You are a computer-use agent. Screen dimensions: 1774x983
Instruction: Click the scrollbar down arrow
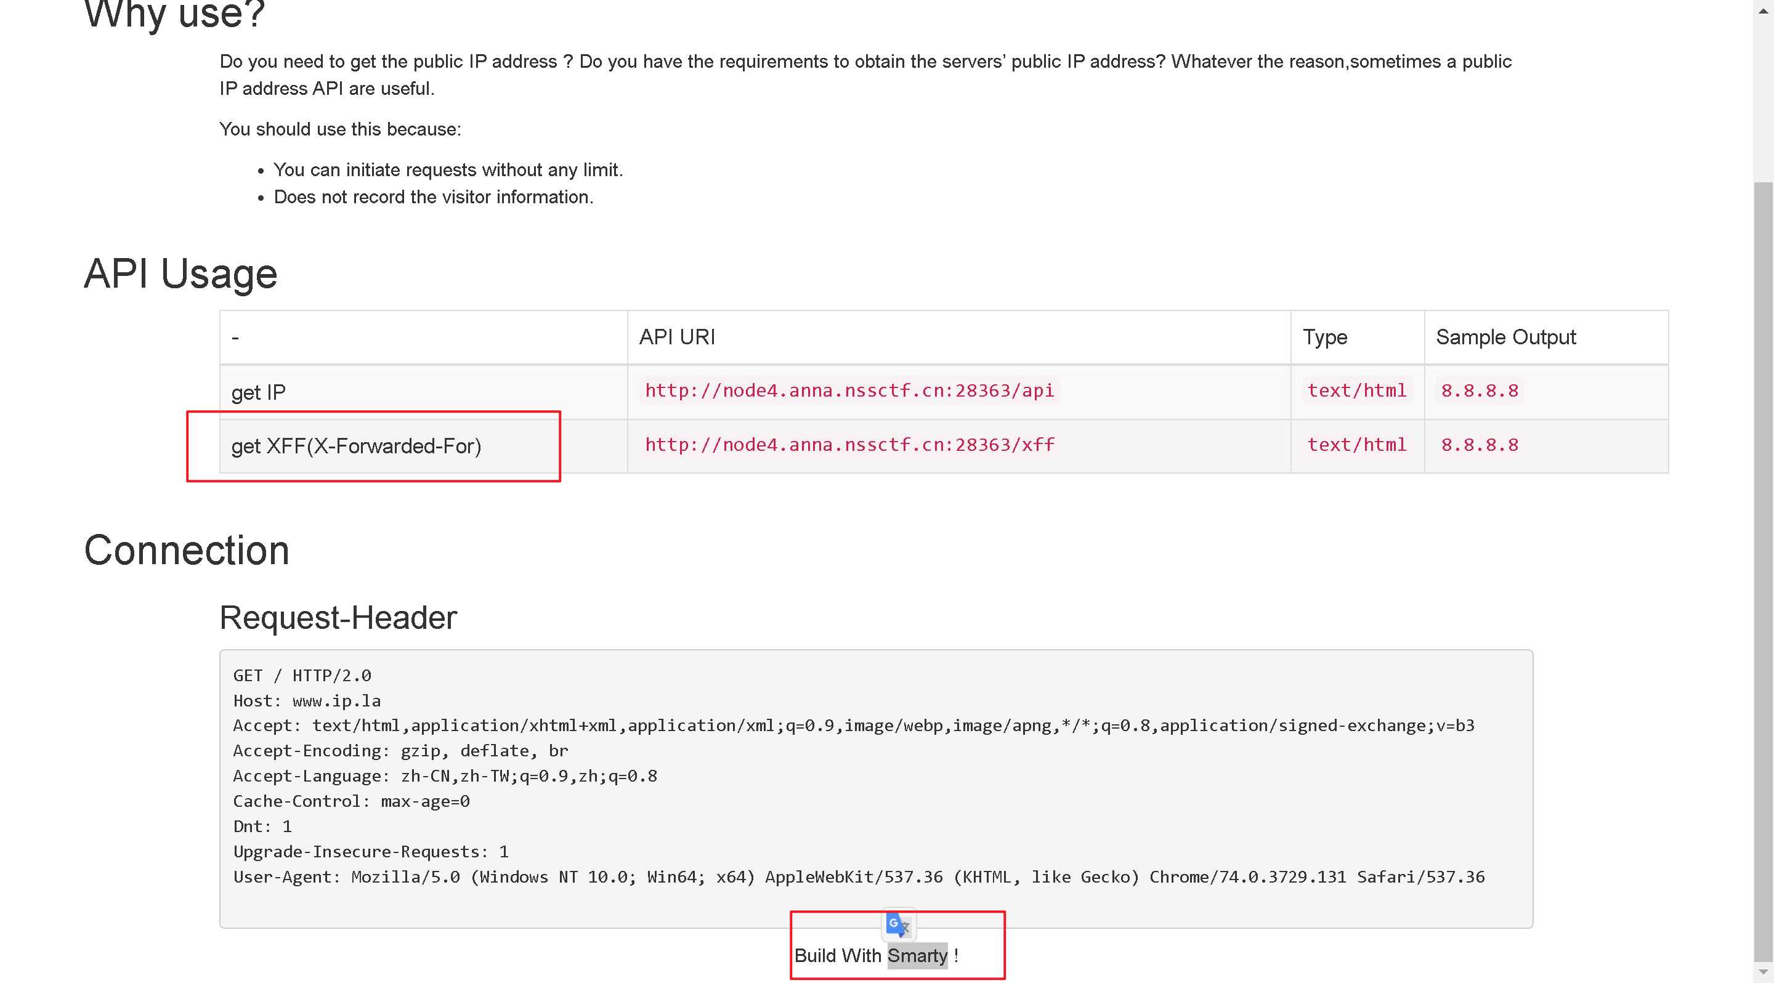tap(1763, 972)
